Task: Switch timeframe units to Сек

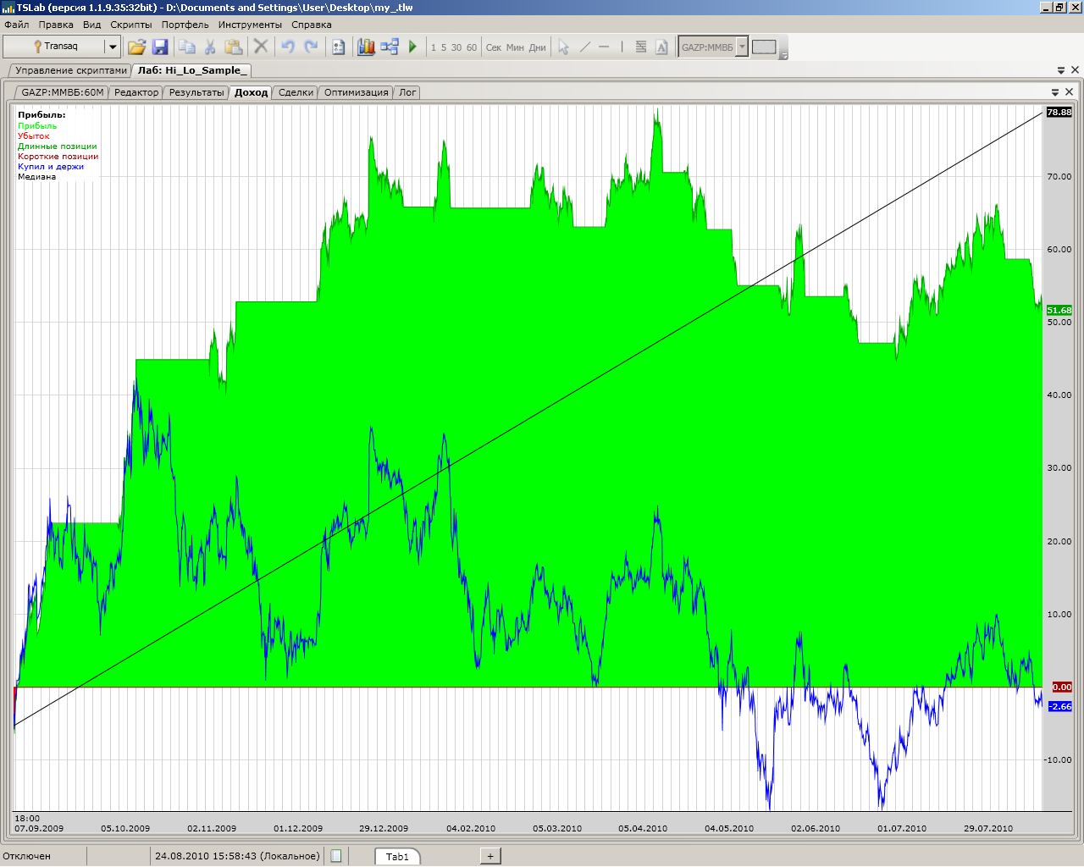Action: (494, 47)
